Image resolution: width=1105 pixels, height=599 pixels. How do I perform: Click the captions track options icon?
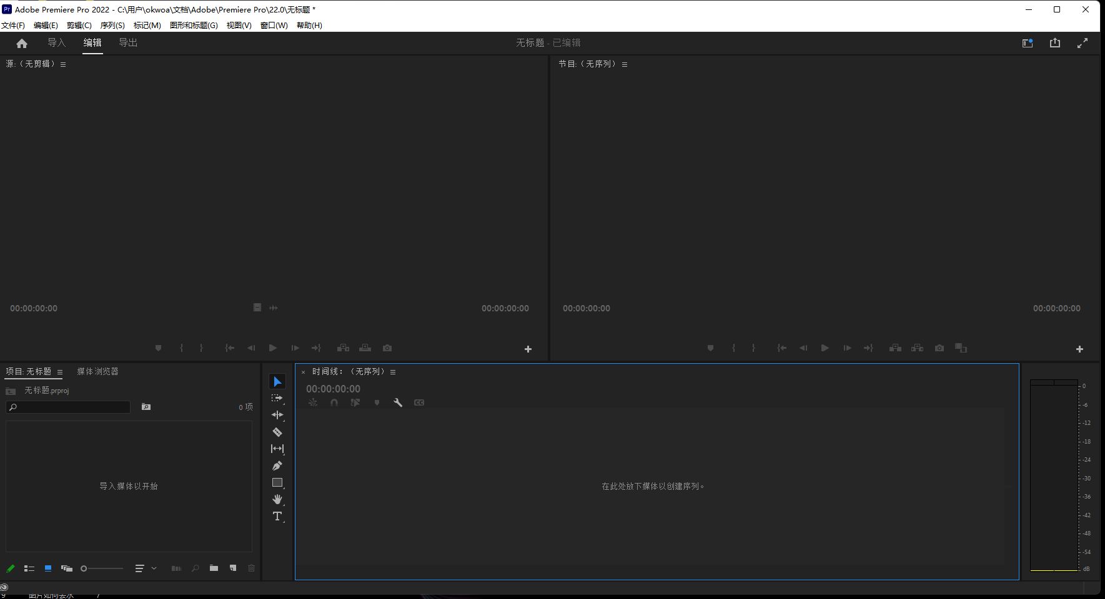point(419,402)
